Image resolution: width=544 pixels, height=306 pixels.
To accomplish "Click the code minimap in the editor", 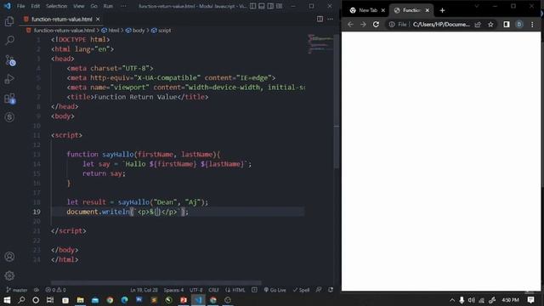I will (320, 43).
